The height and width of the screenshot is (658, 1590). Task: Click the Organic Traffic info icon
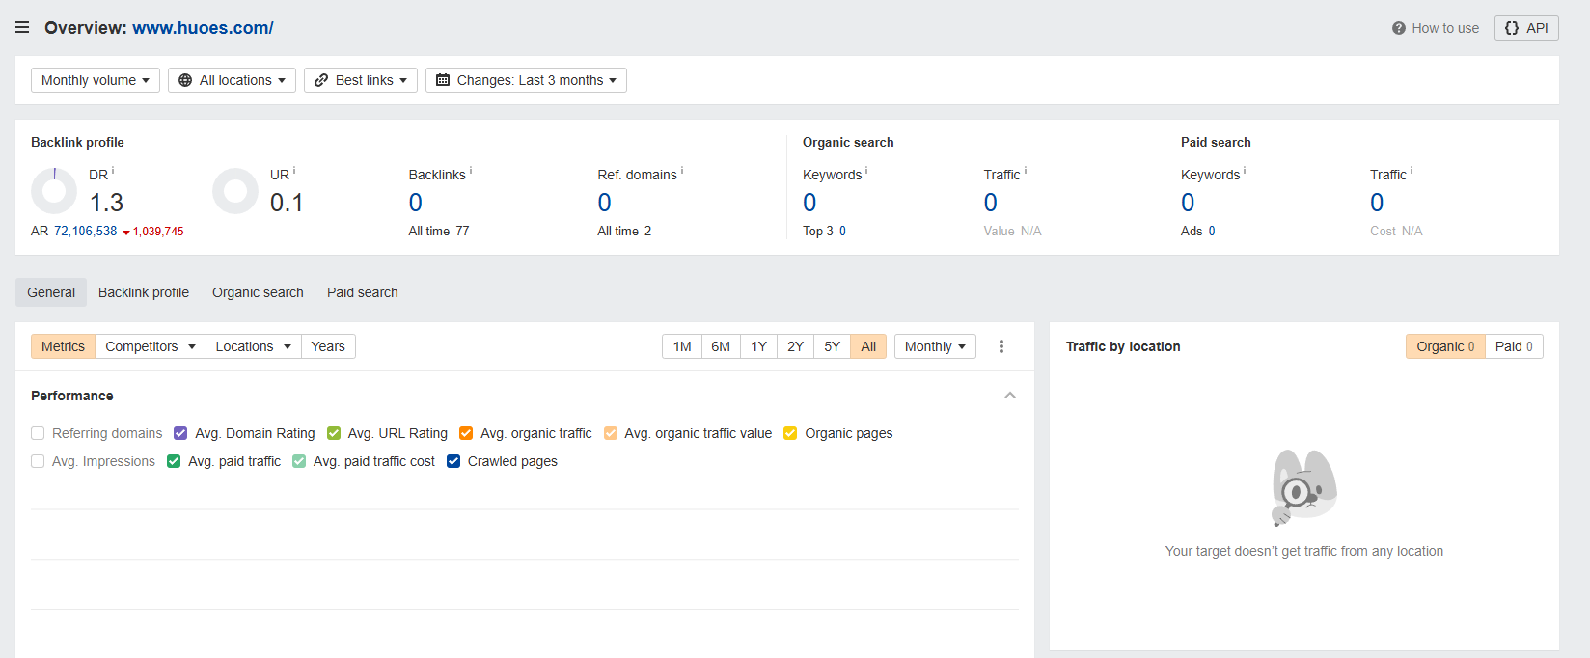click(x=1026, y=171)
